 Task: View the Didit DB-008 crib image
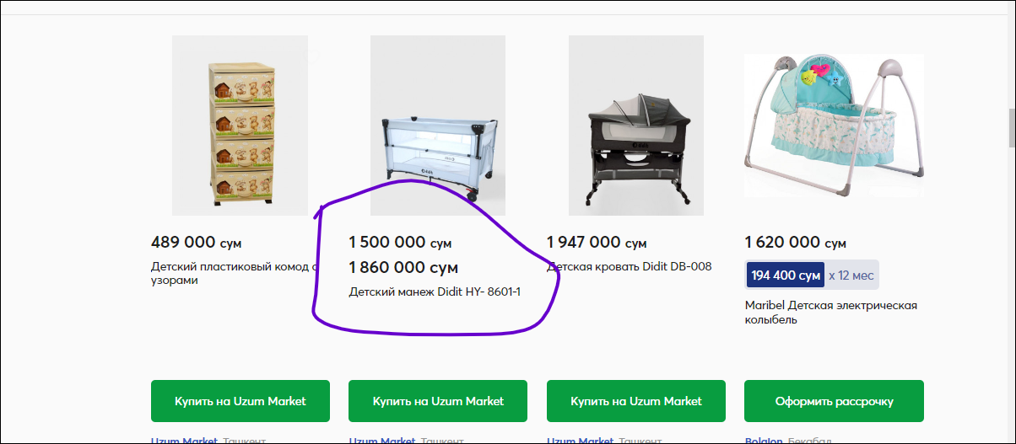636,126
